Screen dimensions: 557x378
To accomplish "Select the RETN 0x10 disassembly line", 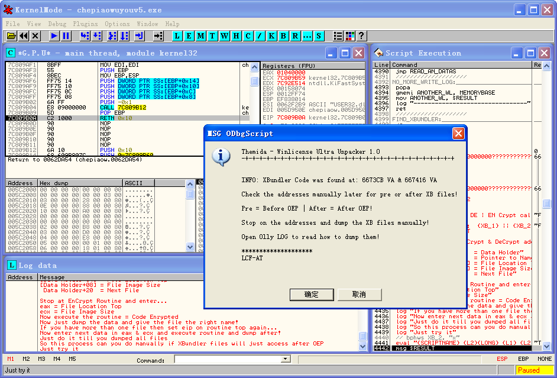I will coord(128,118).
